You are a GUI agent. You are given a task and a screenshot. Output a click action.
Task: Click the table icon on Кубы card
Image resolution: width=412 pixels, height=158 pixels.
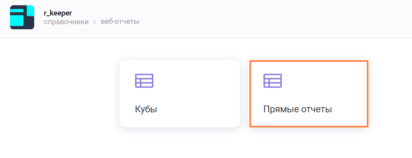pos(144,81)
